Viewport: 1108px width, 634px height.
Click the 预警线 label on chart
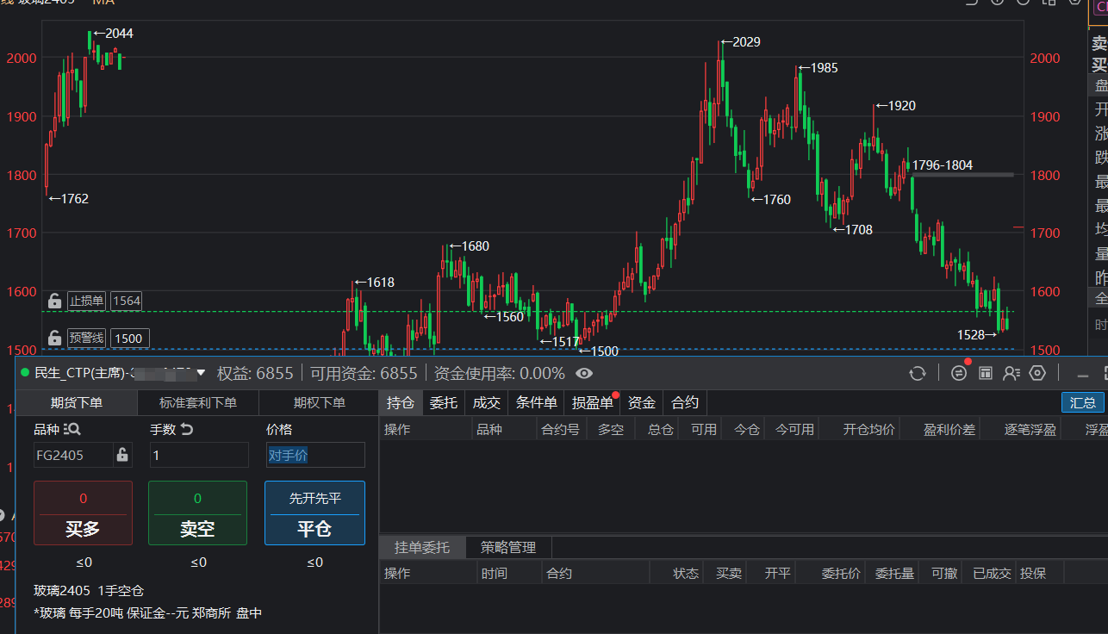tap(87, 338)
